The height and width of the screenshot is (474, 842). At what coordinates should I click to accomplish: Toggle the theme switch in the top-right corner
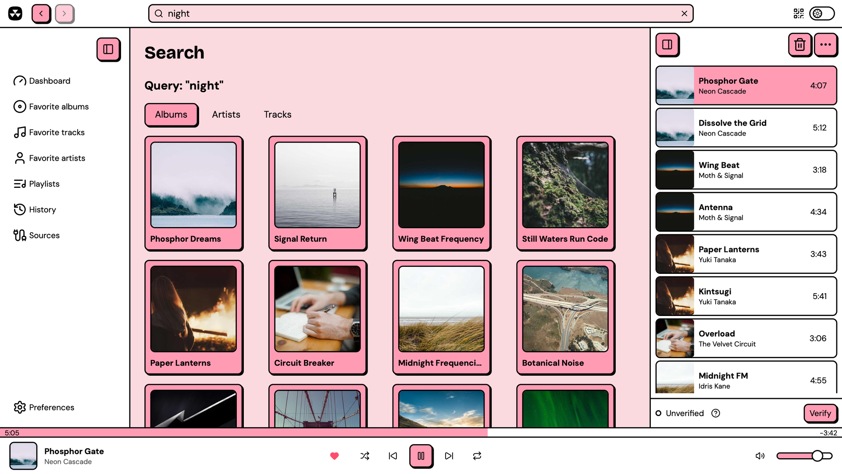pyautogui.click(x=822, y=14)
